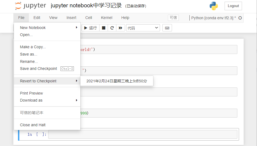
Task: Expand the Download as submenu
Action: 47,100
